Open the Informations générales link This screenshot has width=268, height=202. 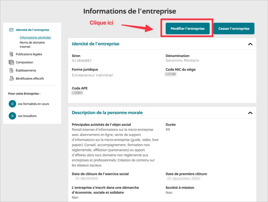(35, 38)
